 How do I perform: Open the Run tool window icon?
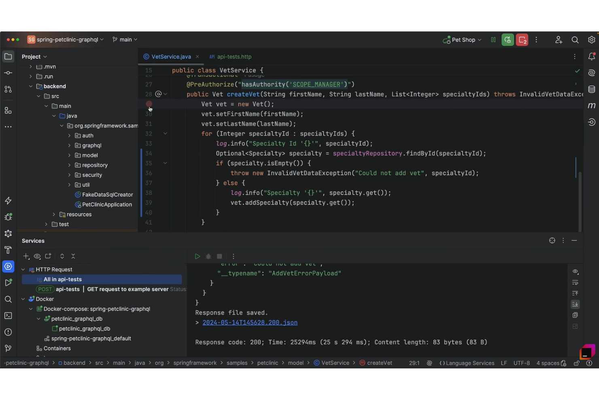tap(8, 283)
